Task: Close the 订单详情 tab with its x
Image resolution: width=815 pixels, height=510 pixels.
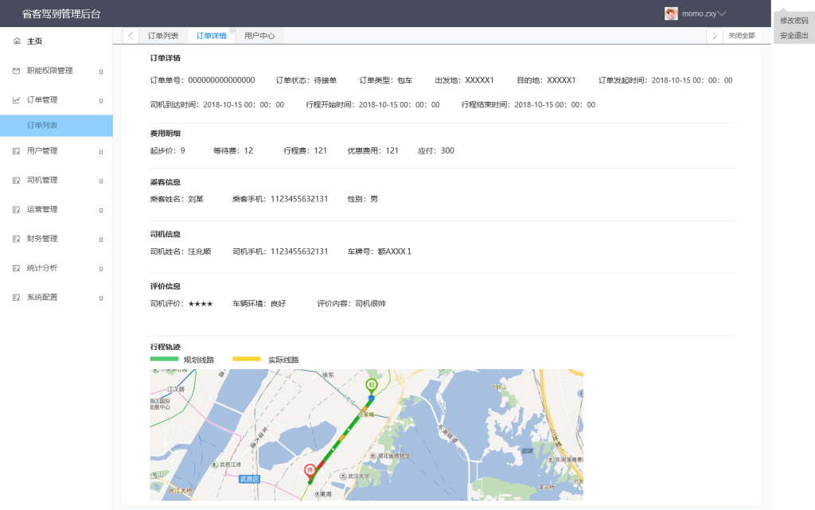Action: pyautogui.click(x=232, y=30)
